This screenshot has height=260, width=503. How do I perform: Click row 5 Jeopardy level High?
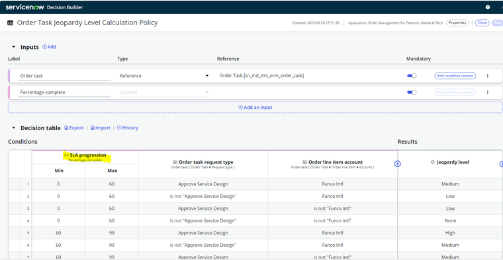(x=450, y=233)
